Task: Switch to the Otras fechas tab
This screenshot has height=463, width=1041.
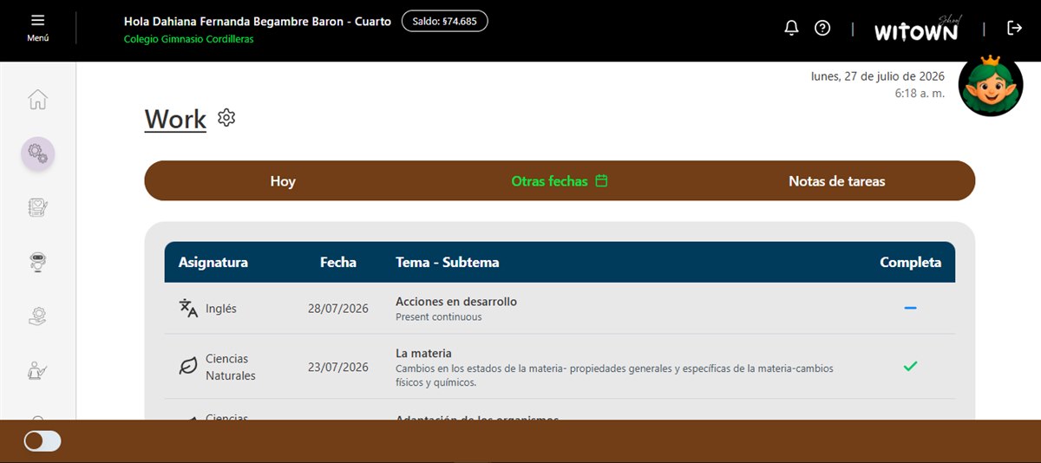Action: (x=560, y=181)
